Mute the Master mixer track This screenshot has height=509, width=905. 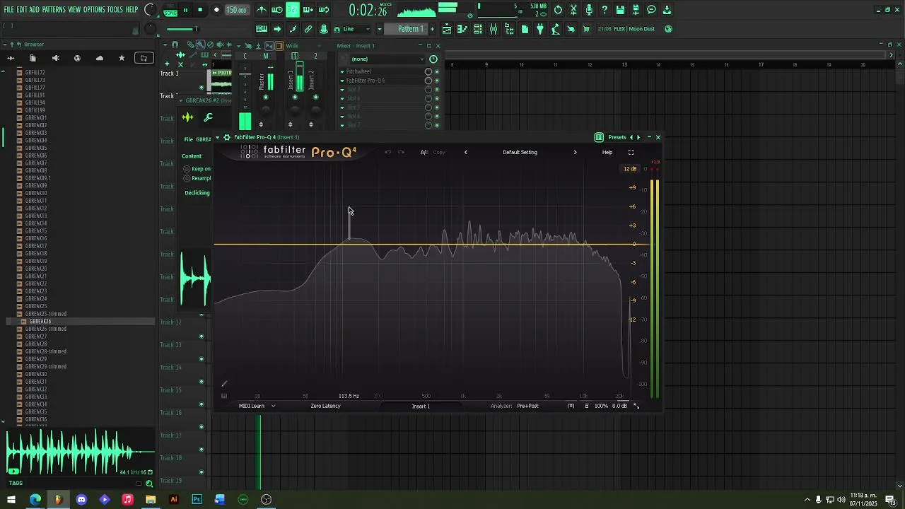tap(265, 98)
